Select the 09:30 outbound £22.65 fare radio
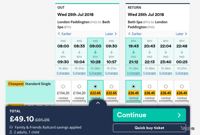 click(x=111, y=86)
